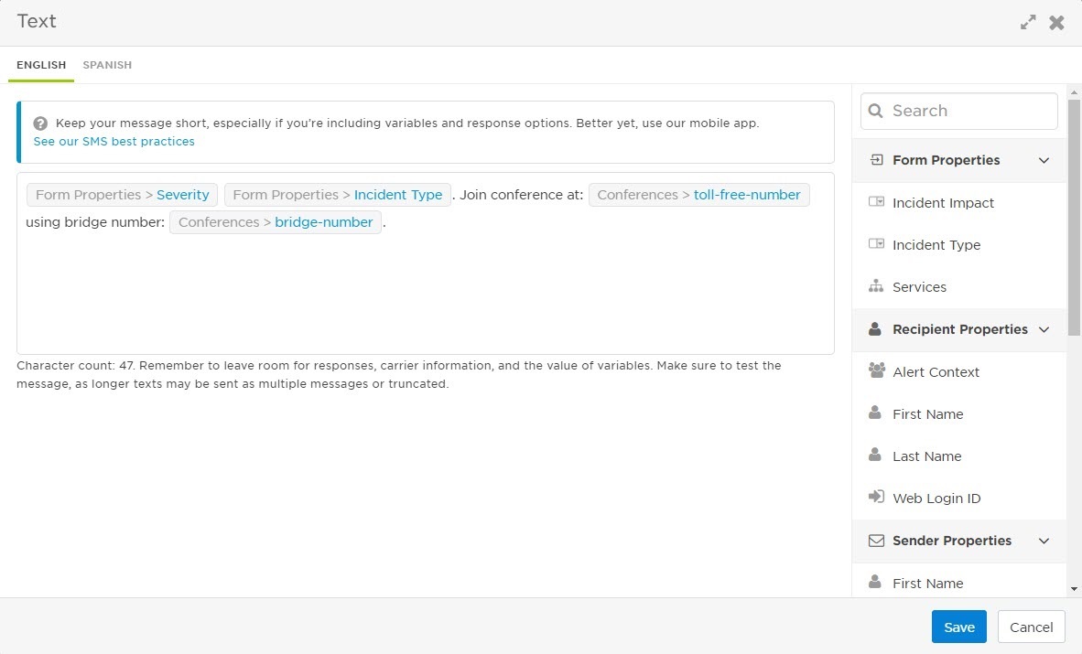Click the Incident Type icon in sidebar
The width and height of the screenshot is (1082, 654).
click(876, 244)
